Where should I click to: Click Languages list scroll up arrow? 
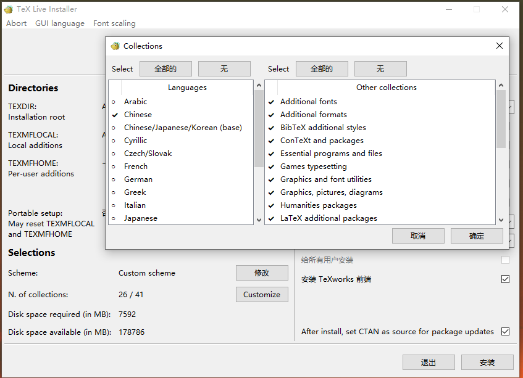coord(259,85)
